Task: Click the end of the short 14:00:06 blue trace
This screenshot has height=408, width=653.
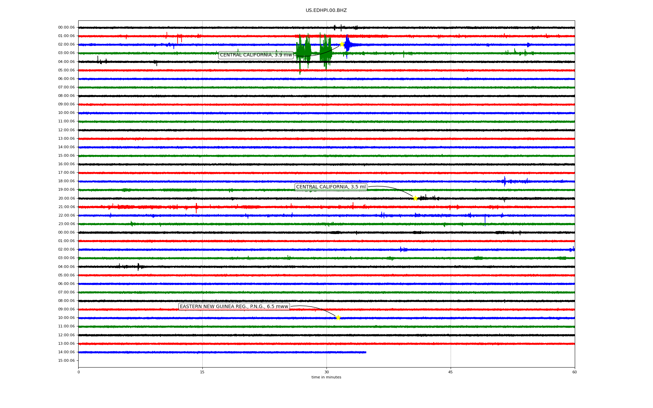Action: pyautogui.click(x=366, y=352)
